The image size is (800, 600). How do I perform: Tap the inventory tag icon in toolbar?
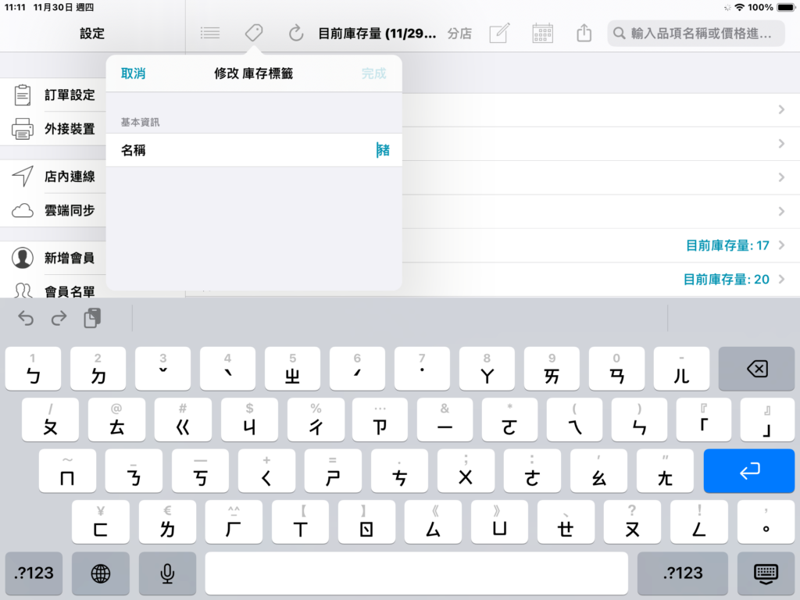254,33
